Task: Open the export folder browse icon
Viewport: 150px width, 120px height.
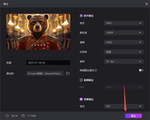Action: 68,73
